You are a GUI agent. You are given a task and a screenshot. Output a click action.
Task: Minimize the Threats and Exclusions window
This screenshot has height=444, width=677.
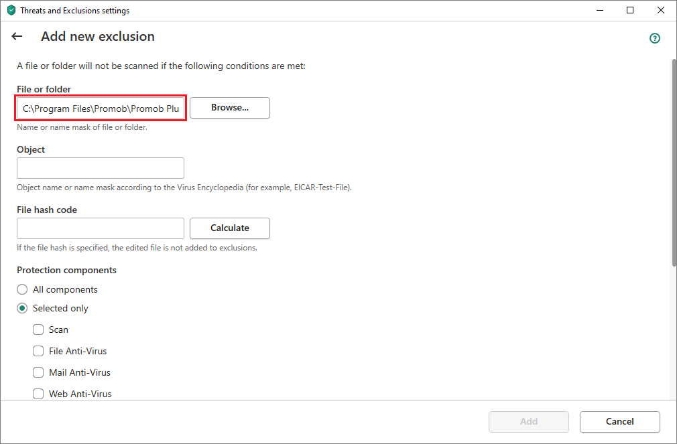point(600,10)
